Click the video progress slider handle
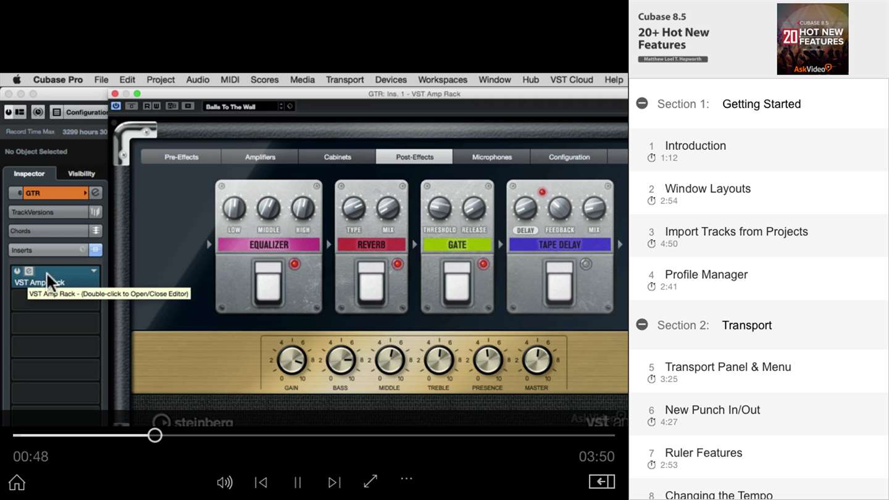This screenshot has height=500, width=889. (x=155, y=435)
